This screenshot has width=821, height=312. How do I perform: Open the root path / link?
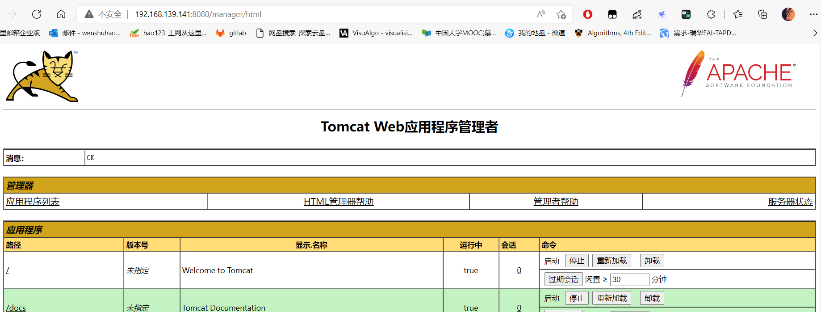point(8,270)
